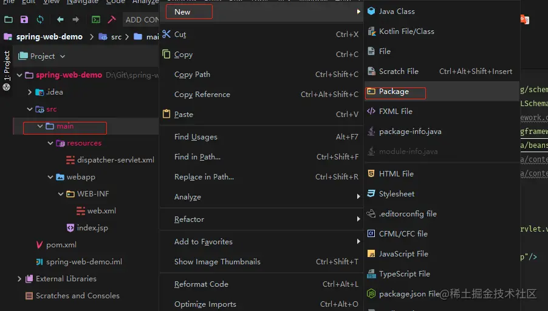Select Find in Path...
Viewport: 548px width, 311px height.
point(261,156)
